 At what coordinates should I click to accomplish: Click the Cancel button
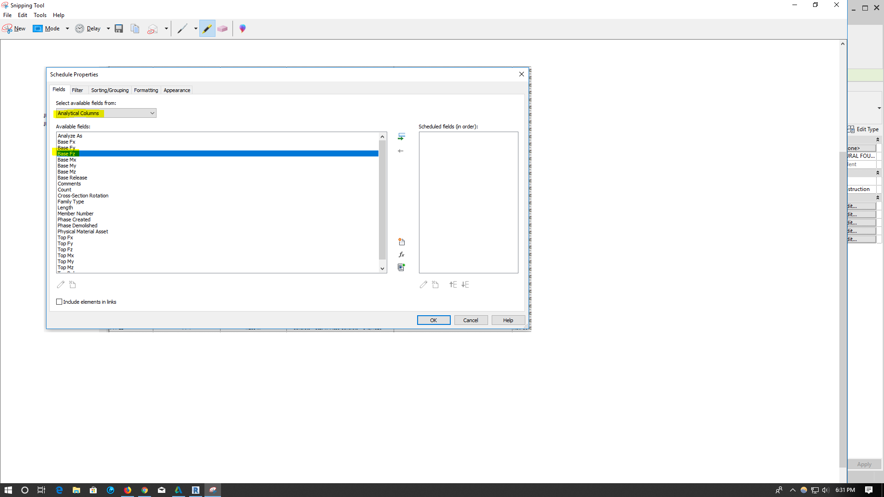pos(471,320)
